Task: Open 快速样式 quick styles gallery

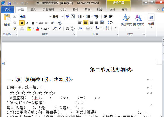Action: pyautogui.click(x=126, y=22)
